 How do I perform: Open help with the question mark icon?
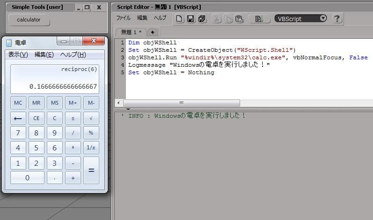(x=337, y=19)
